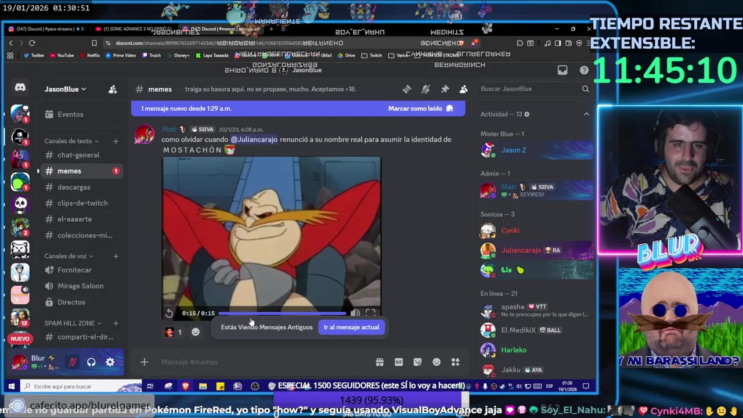Create channel in Canales de voz plus

[116, 256]
